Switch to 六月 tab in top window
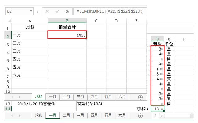The height and width of the screenshot is (123, 198). tap(122, 97)
